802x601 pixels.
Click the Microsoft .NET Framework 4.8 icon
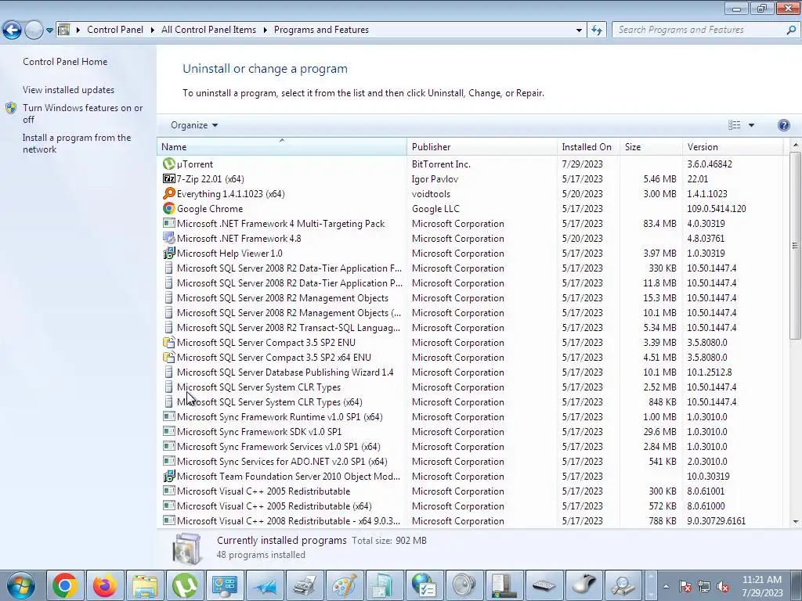coord(168,238)
